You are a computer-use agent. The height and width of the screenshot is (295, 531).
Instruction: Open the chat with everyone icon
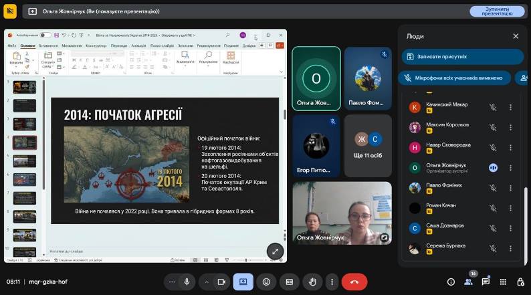pyautogui.click(x=486, y=282)
